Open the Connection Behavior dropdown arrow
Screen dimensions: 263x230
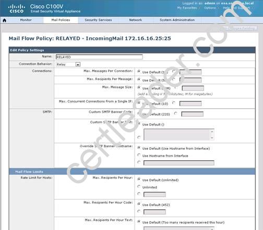click(78, 65)
